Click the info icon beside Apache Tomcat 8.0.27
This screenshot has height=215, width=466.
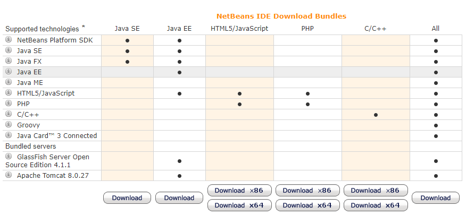pos(9,175)
